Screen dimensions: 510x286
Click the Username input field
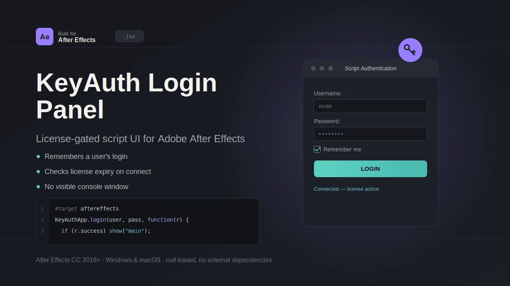pyautogui.click(x=371, y=106)
